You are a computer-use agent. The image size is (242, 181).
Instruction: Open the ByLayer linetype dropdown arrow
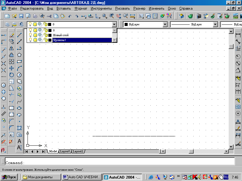click(x=215, y=24)
